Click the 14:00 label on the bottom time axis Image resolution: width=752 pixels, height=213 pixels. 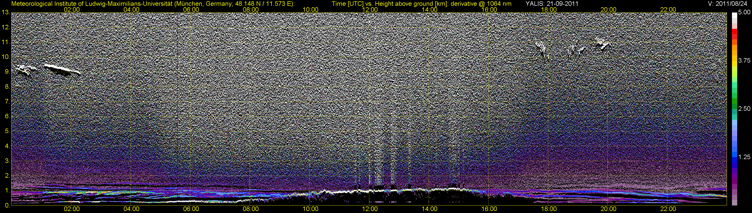pos(430,209)
